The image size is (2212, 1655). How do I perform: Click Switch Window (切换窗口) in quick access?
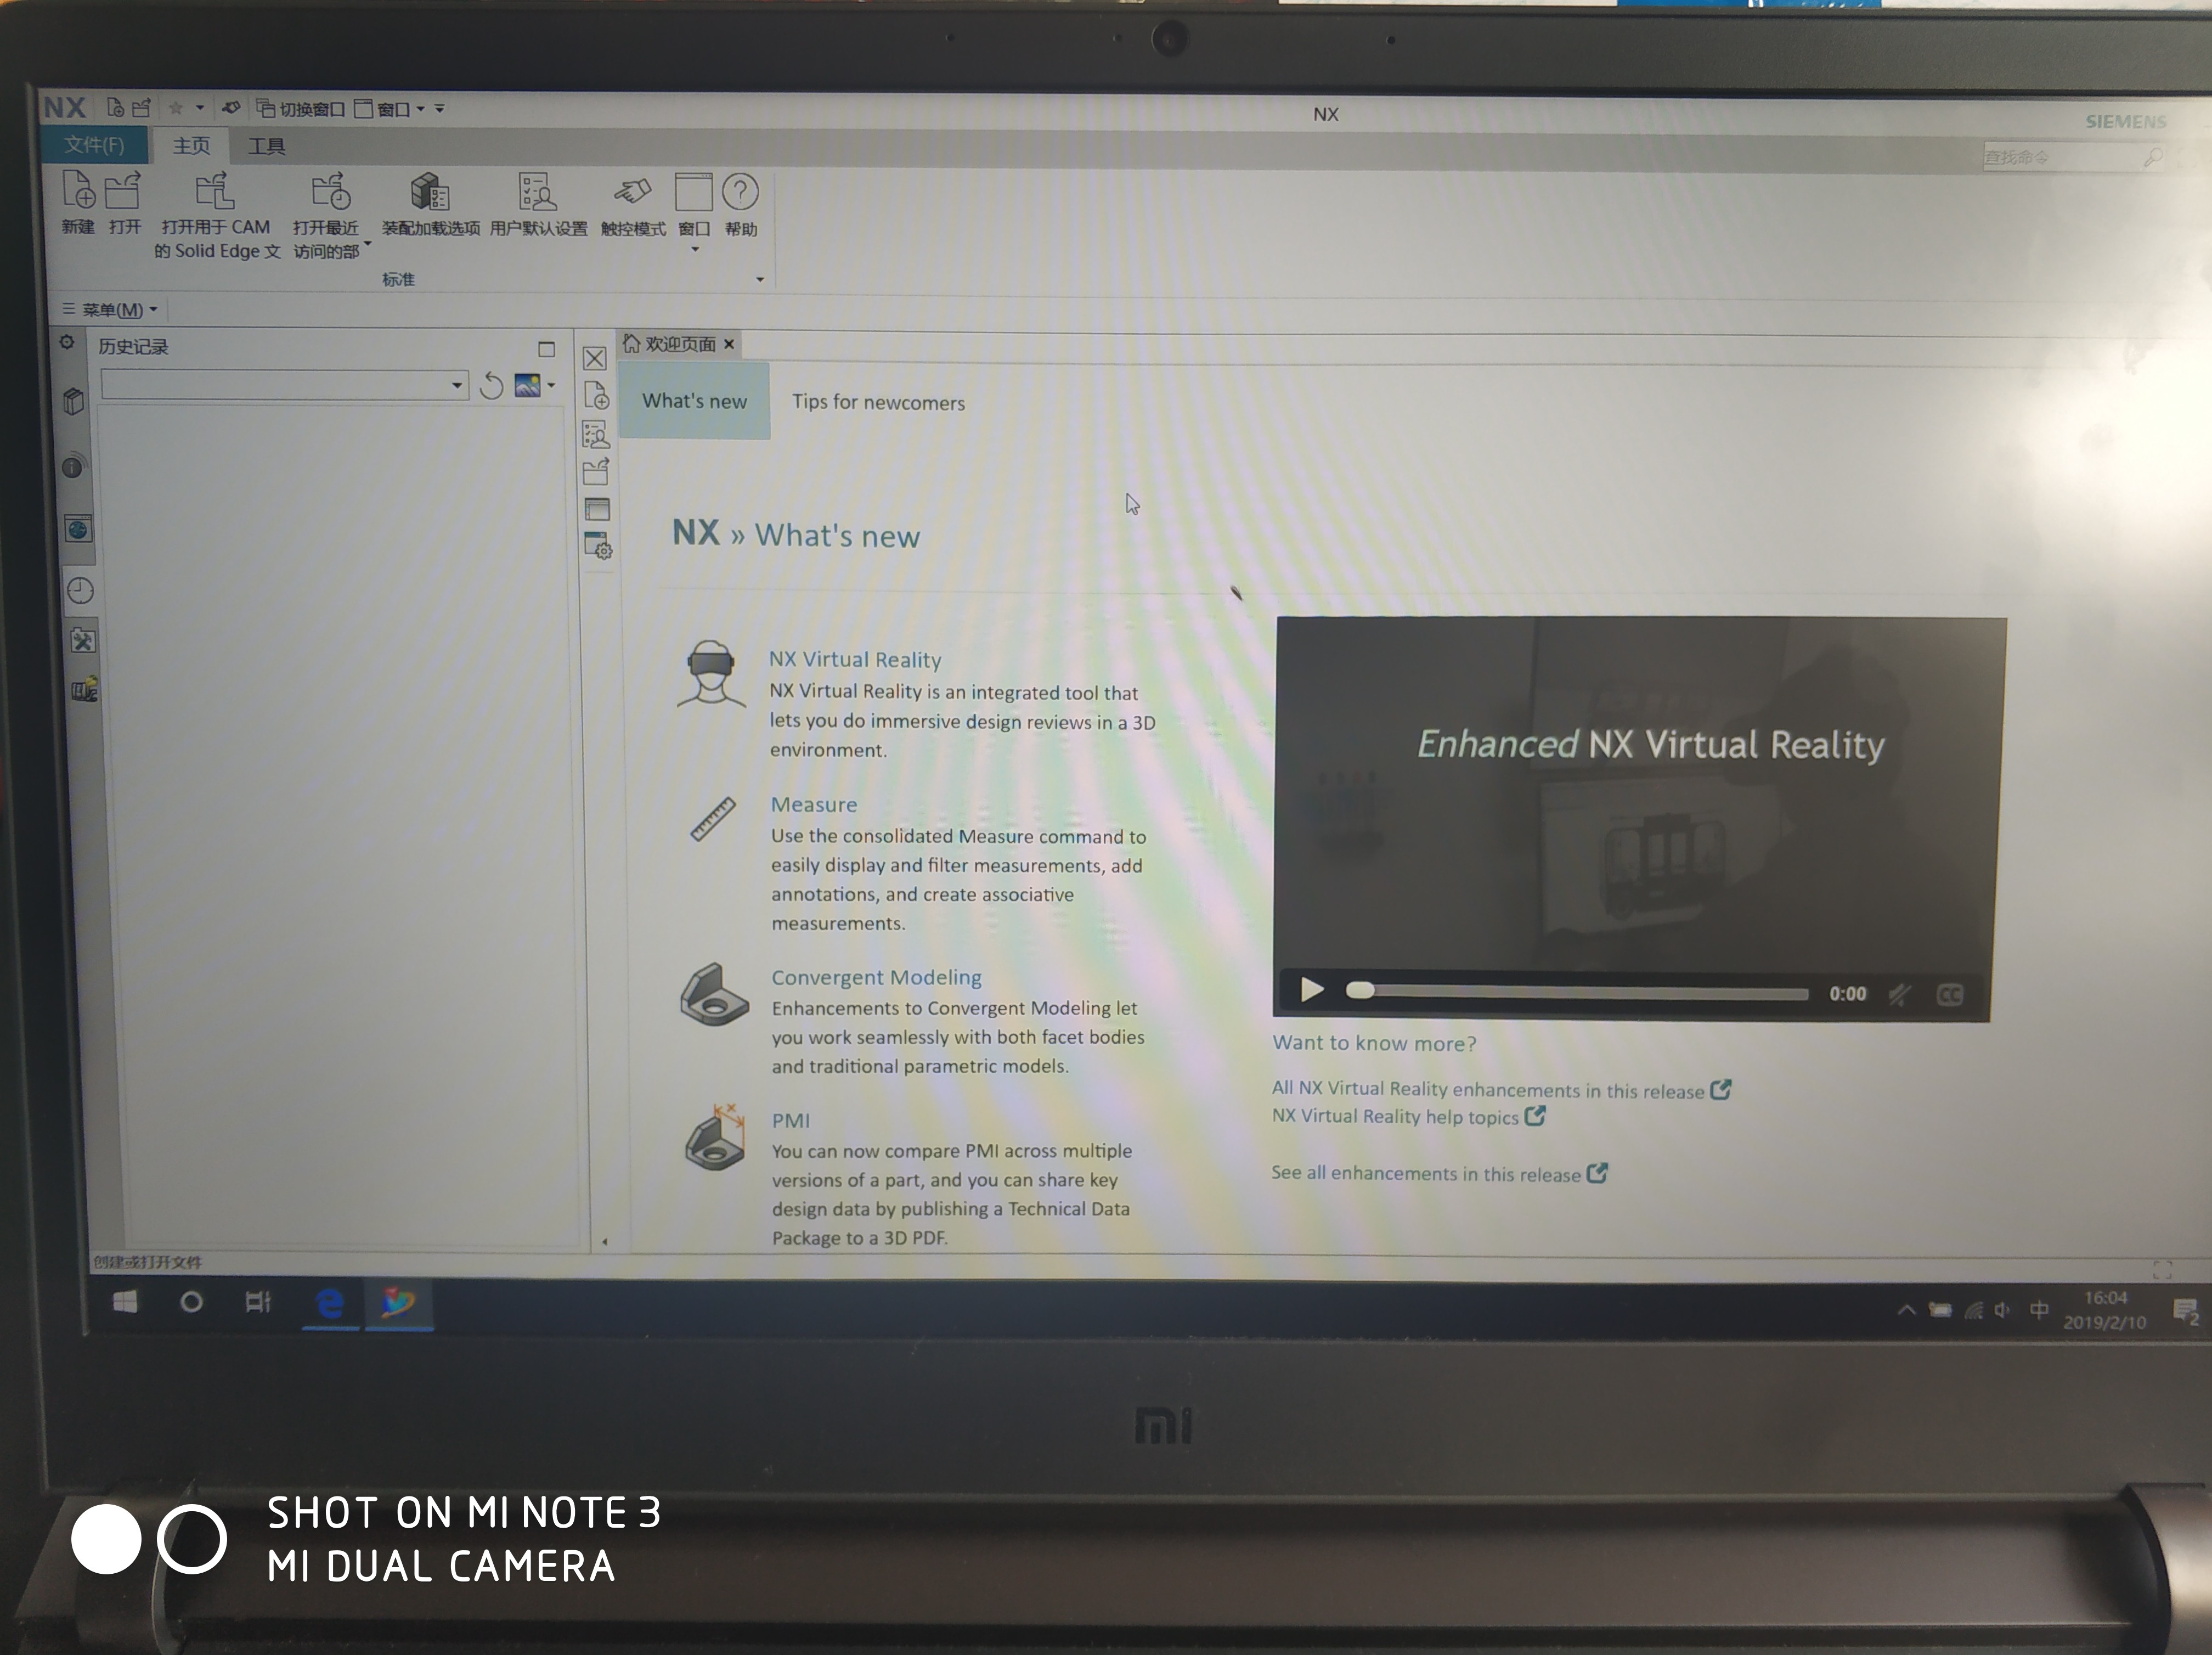click(300, 108)
